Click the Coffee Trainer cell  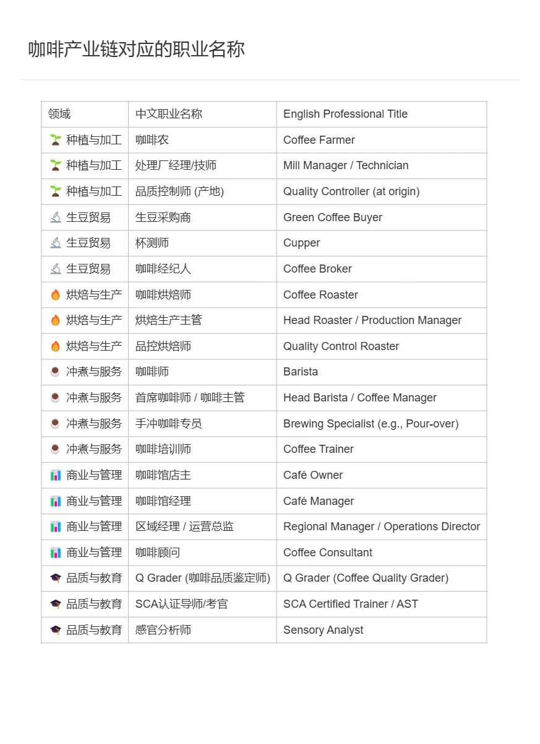point(382,449)
